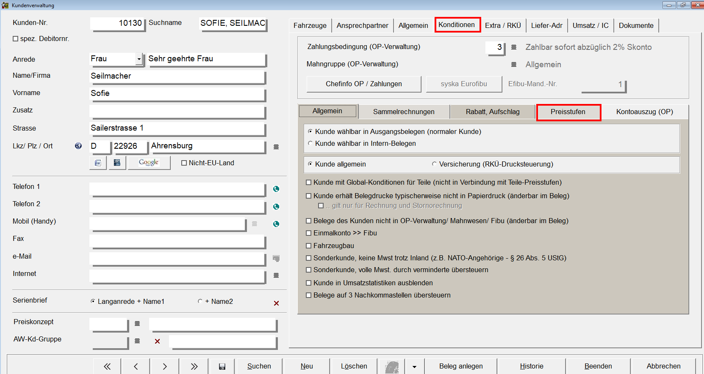Image resolution: width=704 pixels, height=374 pixels.
Task: Dial Telefon 2 with its phone icon
Action: coord(276,207)
